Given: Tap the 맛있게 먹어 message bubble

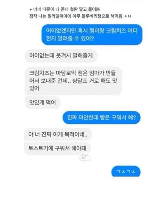Looking at the screenshot, I should coord(42,102).
